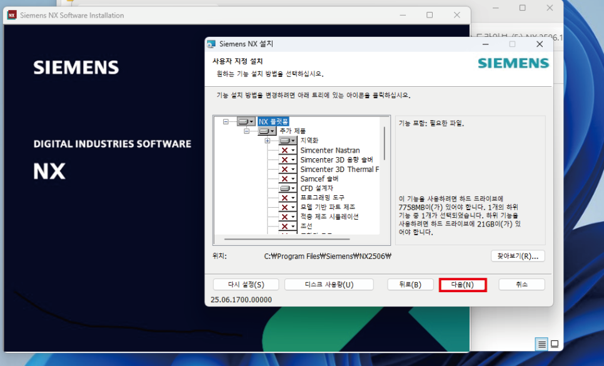Go back with the 뒤로(B) button

coord(410,285)
